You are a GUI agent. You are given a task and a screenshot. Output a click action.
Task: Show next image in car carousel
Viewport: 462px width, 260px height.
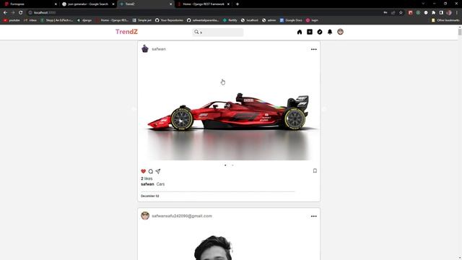(323, 109)
